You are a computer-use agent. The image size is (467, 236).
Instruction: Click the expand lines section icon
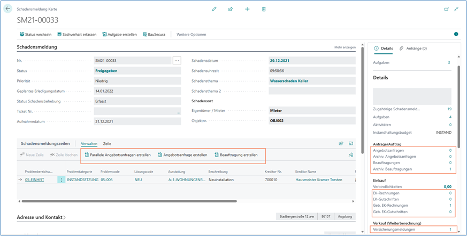click(351, 143)
